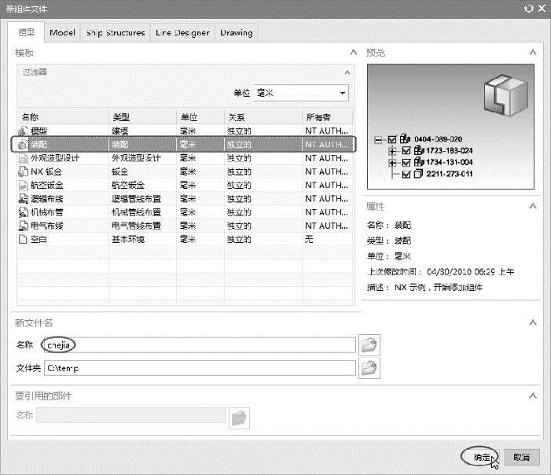This screenshot has height=475, width=551.
Task: Click the part icon next to 2211-273-011
Action: coord(418,174)
